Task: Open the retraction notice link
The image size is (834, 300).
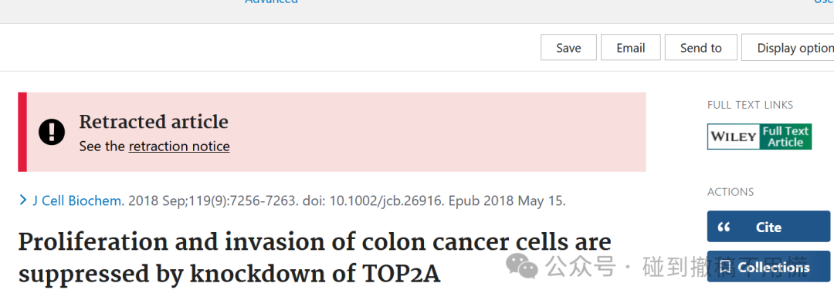Action: coord(179,147)
